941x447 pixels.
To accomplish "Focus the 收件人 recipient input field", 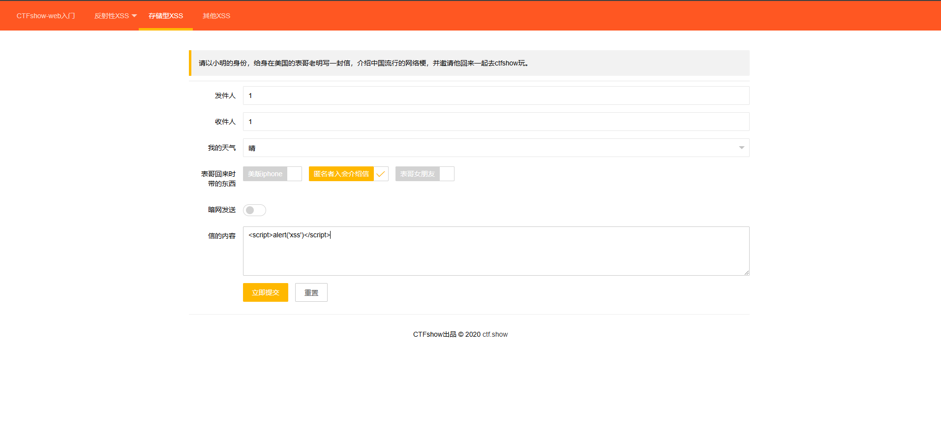I will (x=496, y=122).
